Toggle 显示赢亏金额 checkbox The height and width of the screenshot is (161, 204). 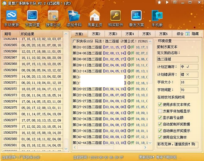pos(160,117)
